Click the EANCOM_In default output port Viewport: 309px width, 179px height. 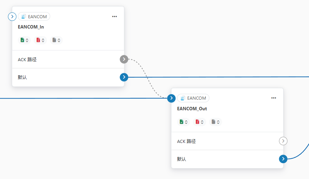tap(124, 77)
